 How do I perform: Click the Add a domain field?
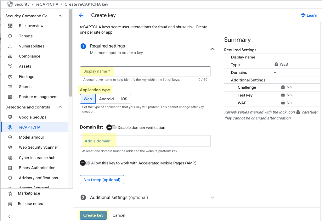tap(145, 141)
